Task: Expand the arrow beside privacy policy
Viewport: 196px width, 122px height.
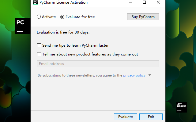Action: [x=150, y=75]
